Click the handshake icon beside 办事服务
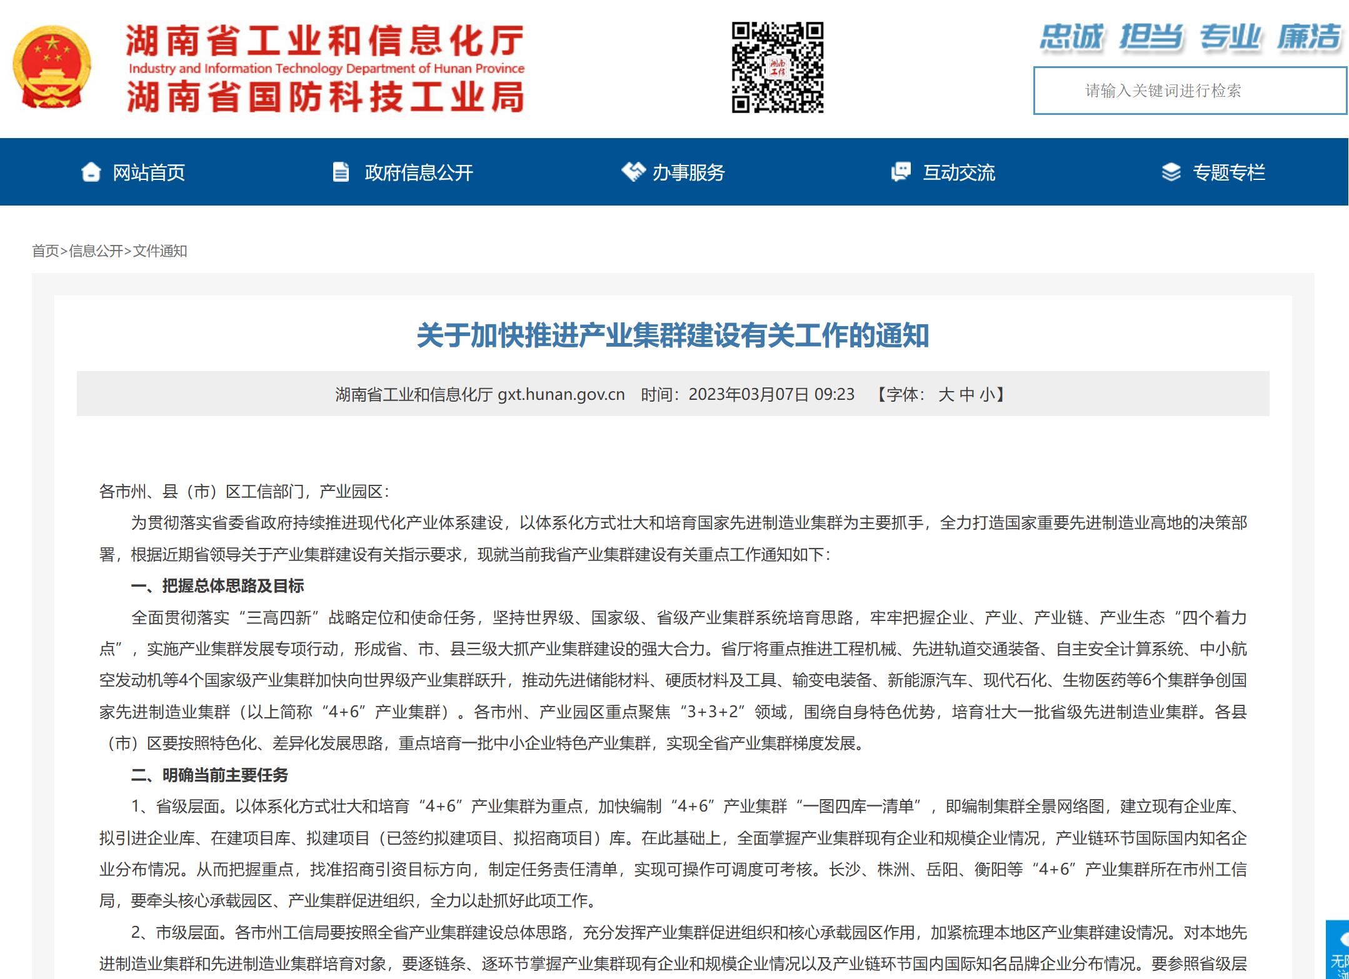1349x979 pixels. coord(633,171)
